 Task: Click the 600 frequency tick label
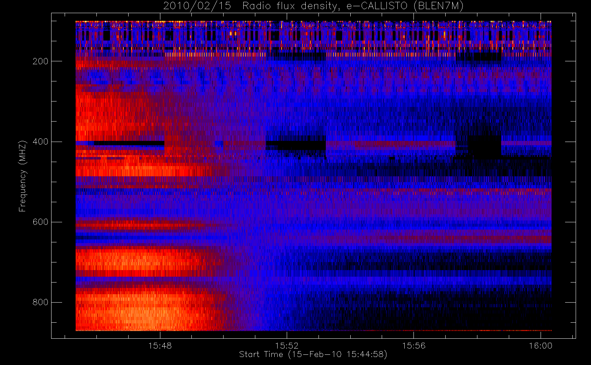coord(40,222)
